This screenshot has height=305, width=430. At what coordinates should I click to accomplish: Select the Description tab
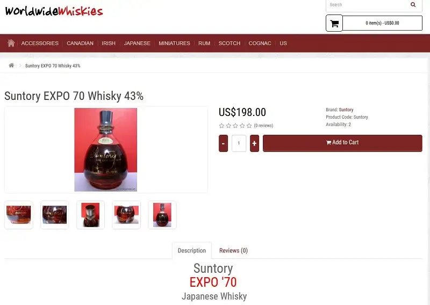(192, 250)
